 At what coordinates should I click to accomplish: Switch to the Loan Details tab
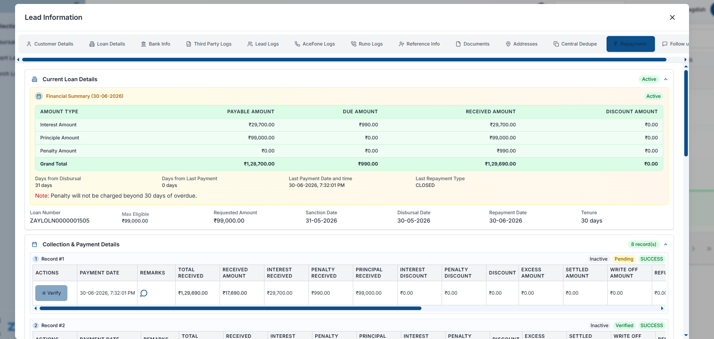tap(107, 44)
